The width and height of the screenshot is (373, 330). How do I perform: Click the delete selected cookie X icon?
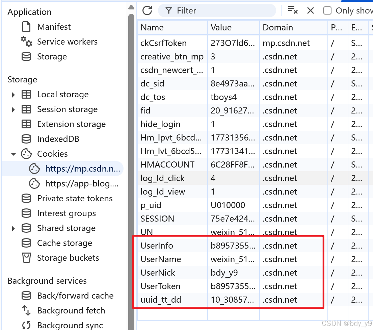[x=311, y=10]
